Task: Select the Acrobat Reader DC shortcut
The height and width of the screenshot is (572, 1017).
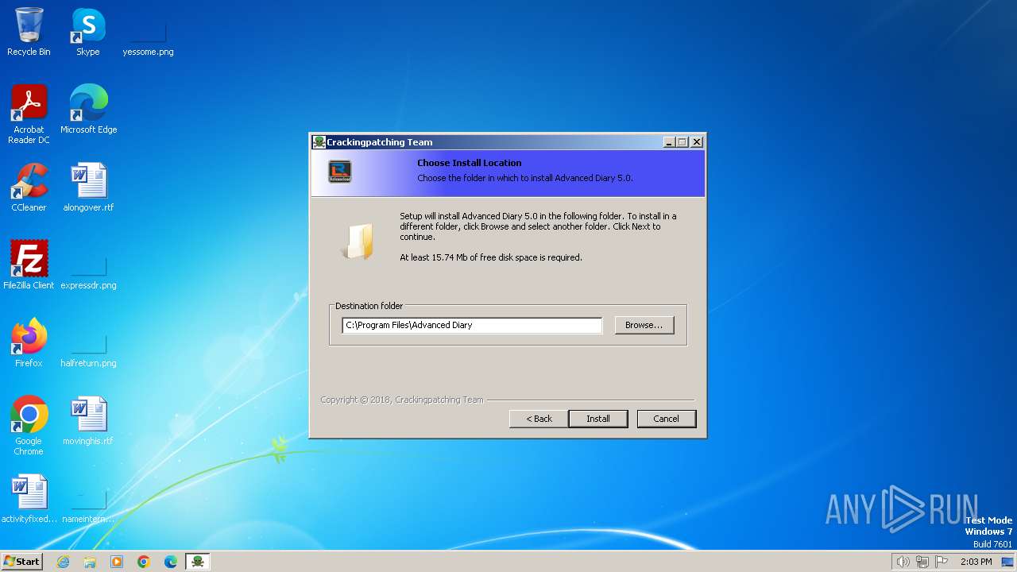Action: (29, 114)
